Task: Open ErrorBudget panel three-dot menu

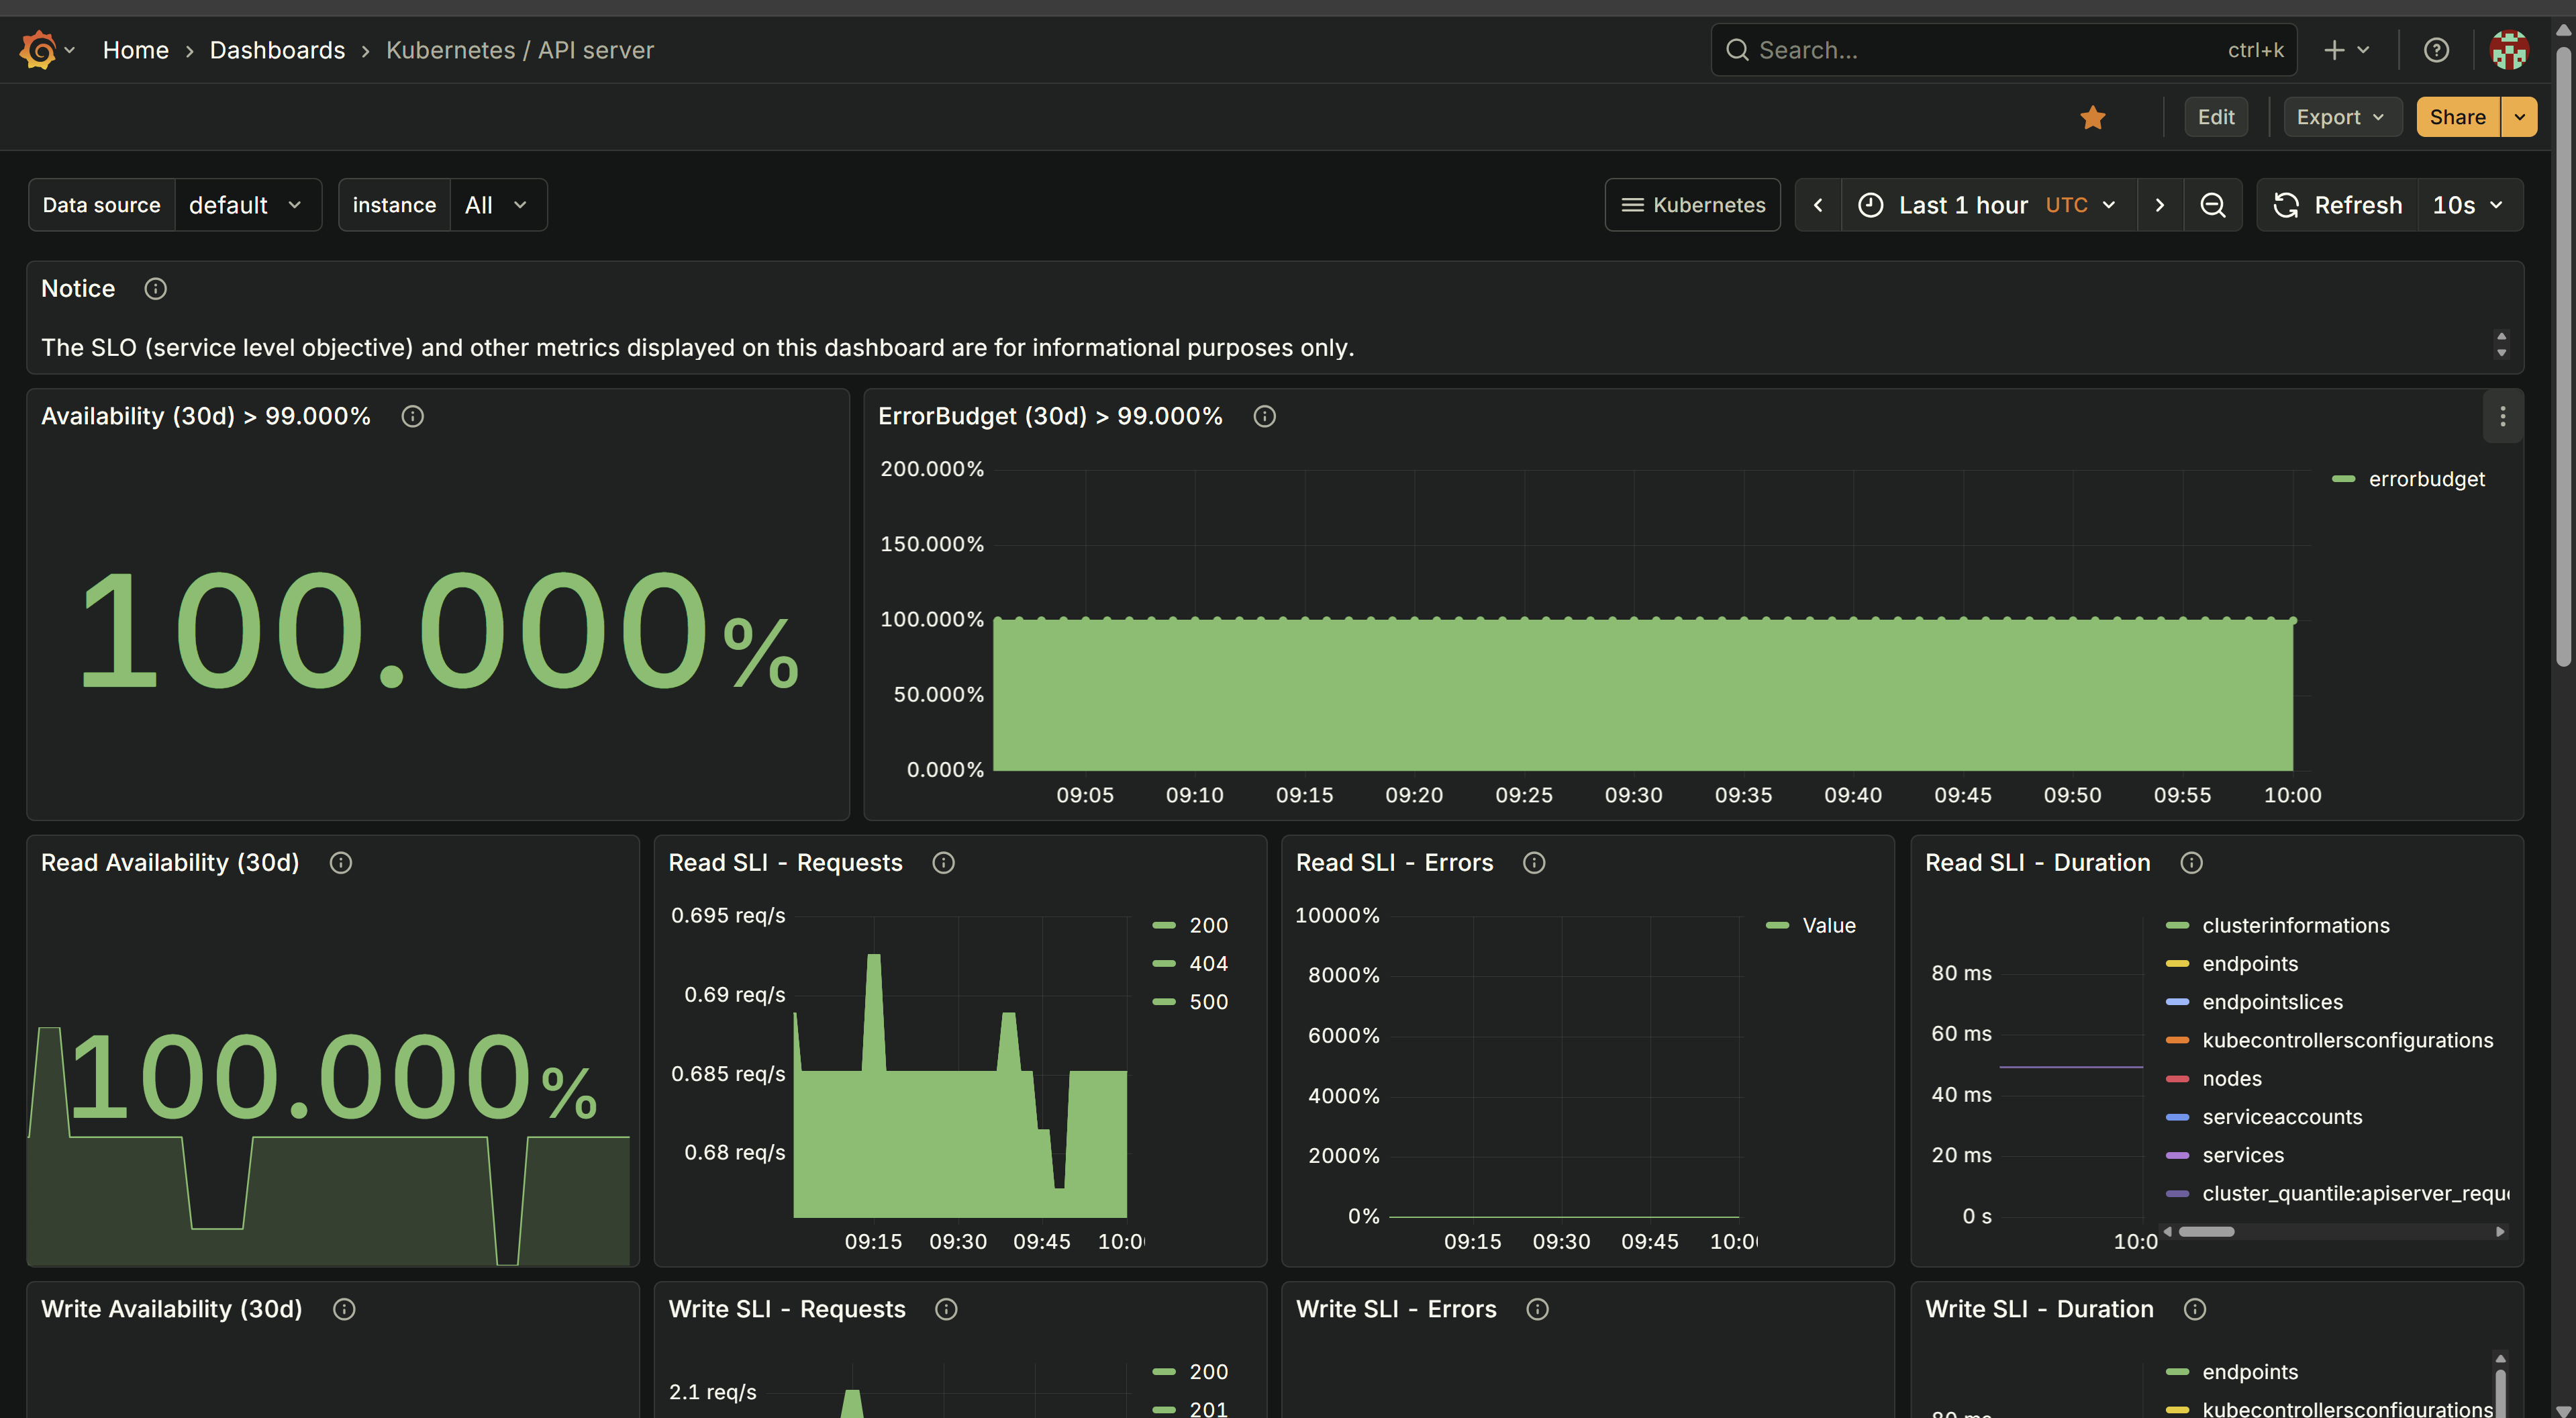Action: (2502, 417)
